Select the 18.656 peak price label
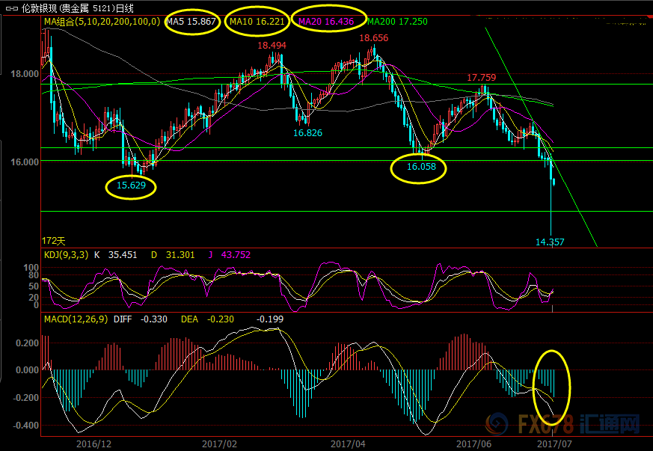The height and width of the screenshot is (451, 653). (373, 38)
